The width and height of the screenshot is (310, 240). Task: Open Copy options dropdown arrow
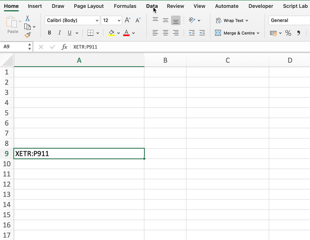click(x=34, y=27)
